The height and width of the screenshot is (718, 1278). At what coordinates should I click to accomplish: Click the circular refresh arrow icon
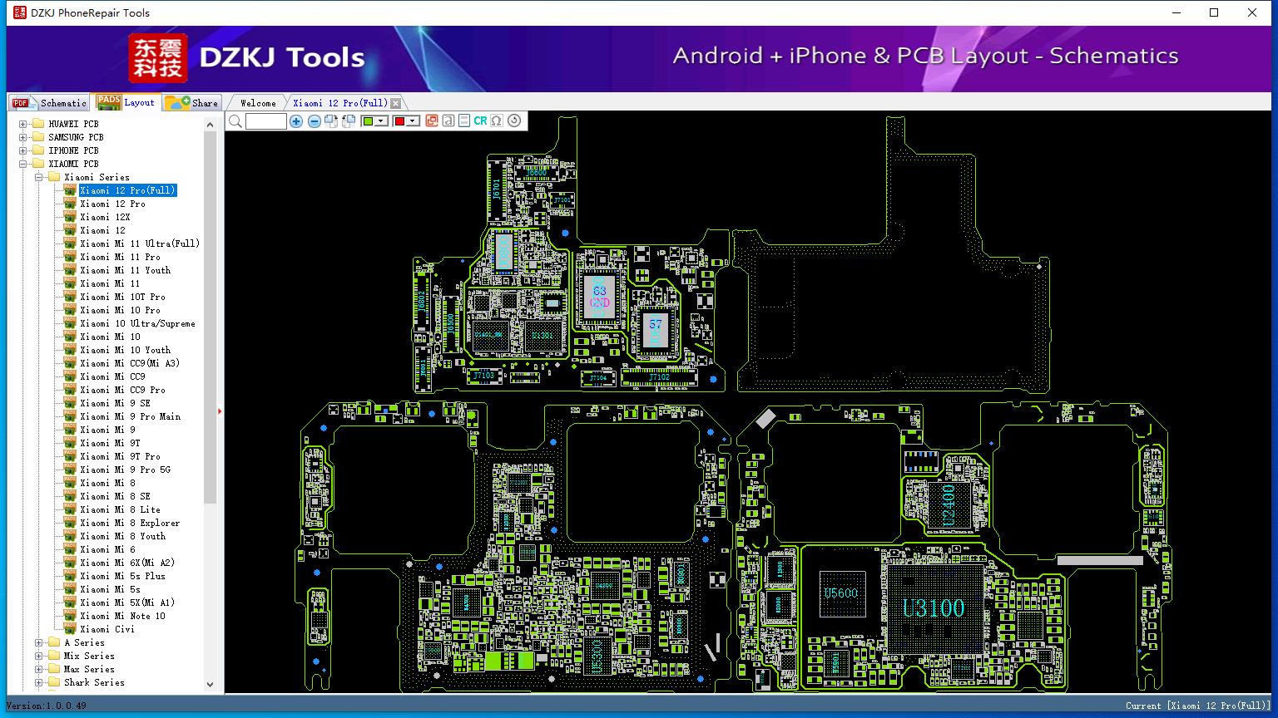point(514,120)
